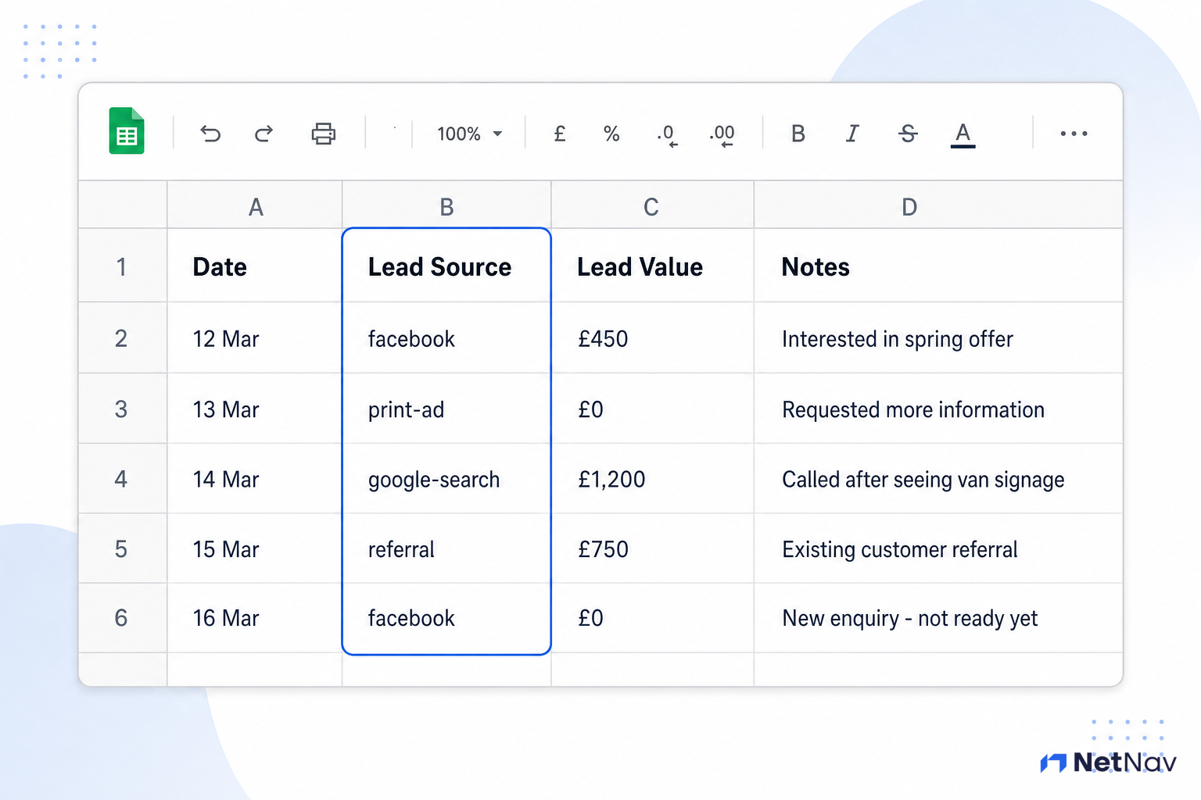This screenshot has height=800, width=1201.
Task: Redo the last undone action
Action: 264,134
